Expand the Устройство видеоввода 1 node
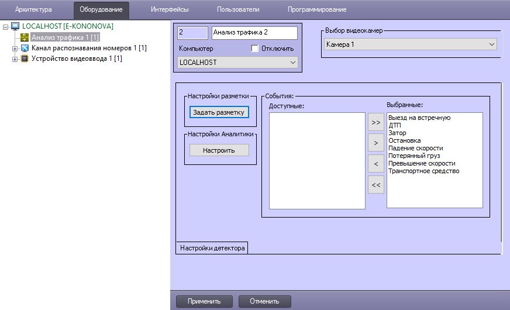Viewport: 510px width, 310px height. (x=15, y=58)
